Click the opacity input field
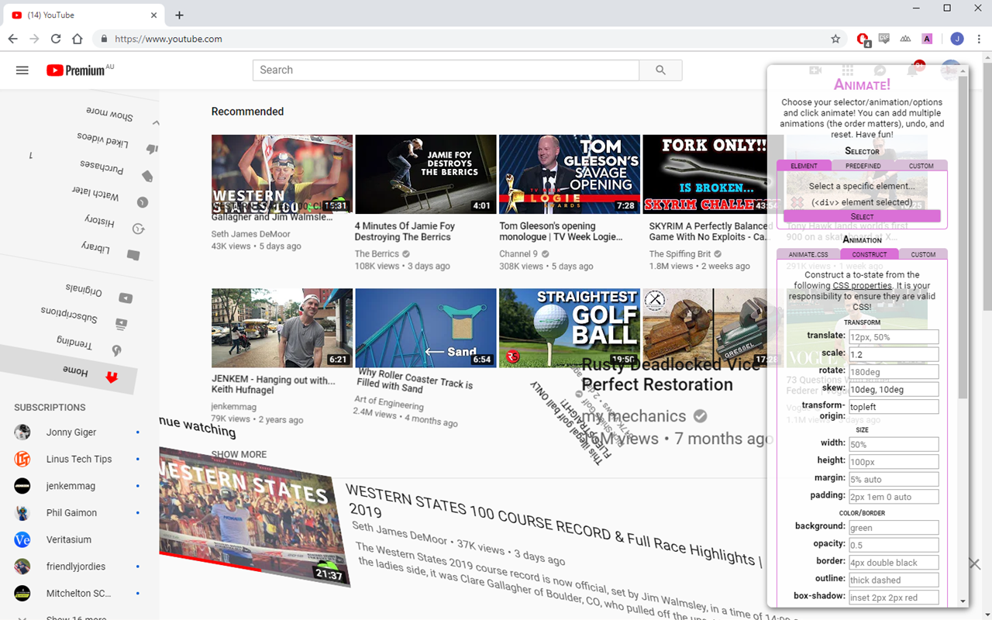Screen dimensions: 992x620 (x=894, y=545)
